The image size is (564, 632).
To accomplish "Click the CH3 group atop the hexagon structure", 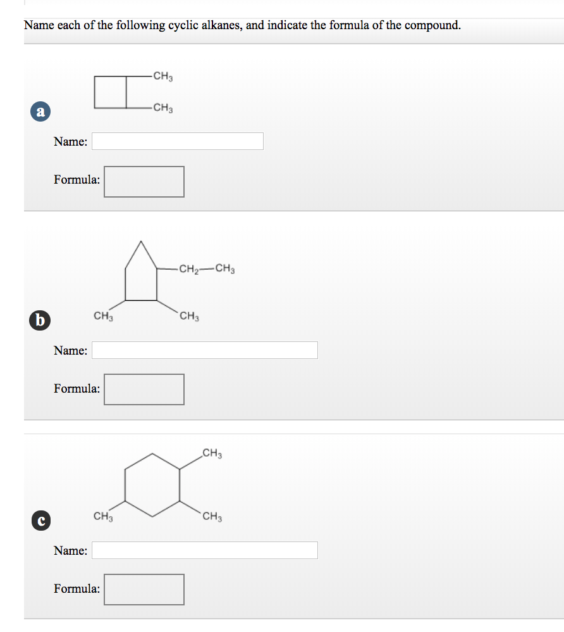I will tap(212, 453).
